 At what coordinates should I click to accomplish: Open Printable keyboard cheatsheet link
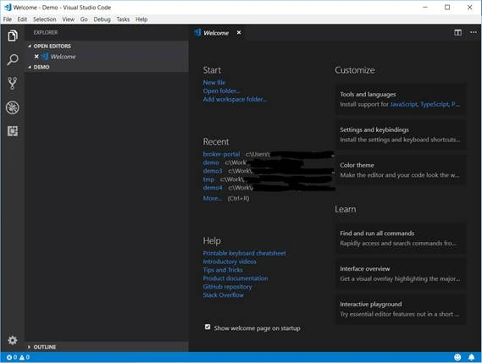pyautogui.click(x=244, y=253)
